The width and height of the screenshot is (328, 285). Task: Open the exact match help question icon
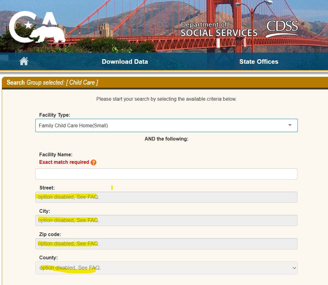tap(94, 162)
